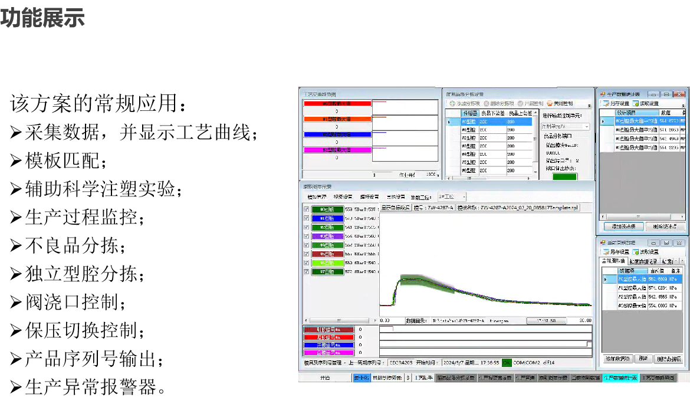690x407 pixels.
Task: Open sorting toolbar overflow arrow
Action: coord(589,106)
